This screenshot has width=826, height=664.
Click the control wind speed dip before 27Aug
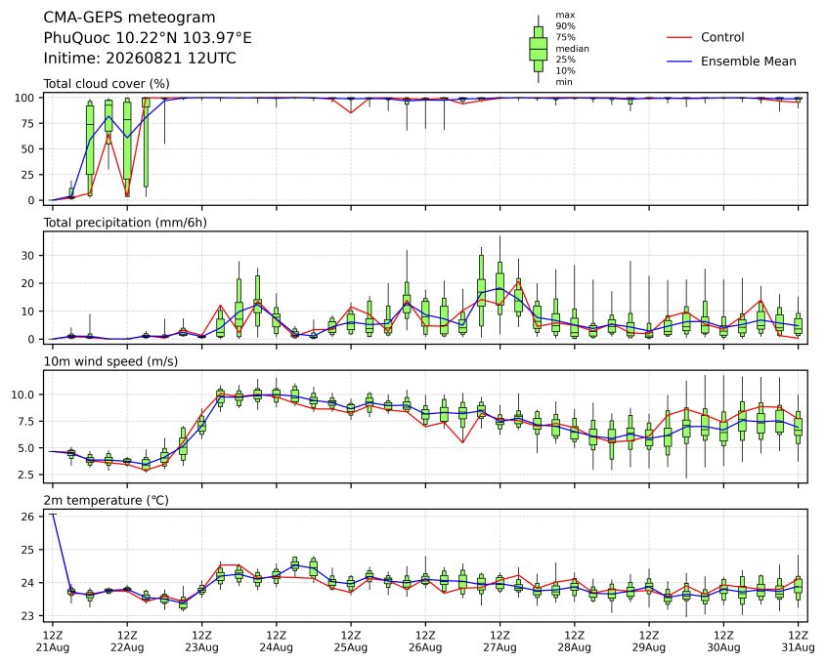click(462, 441)
